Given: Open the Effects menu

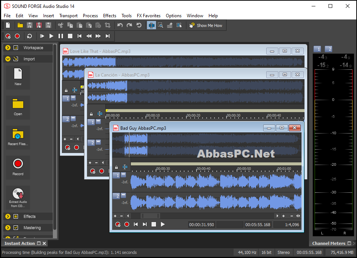Looking at the screenshot, I should (x=109, y=16).
